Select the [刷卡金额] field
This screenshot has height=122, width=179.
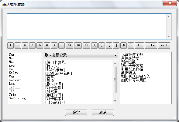54,88
